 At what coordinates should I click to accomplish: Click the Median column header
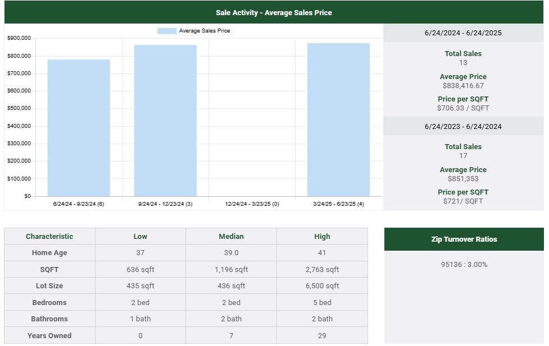(x=231, y=236)
